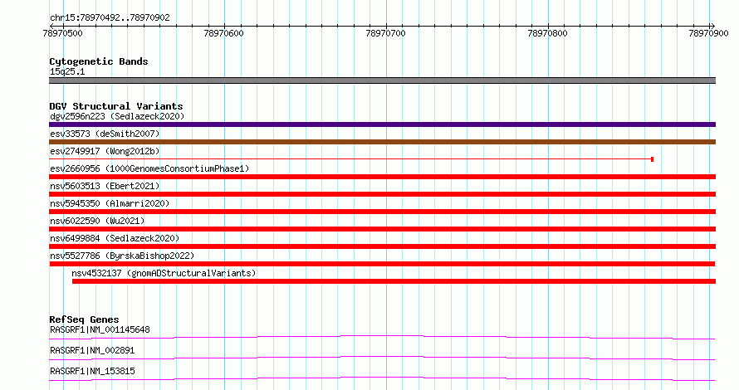739x390 pixels.
Task: Open variant nsv5527786 (ByrskaBishop2022) label
Action: tap(122, 256)
